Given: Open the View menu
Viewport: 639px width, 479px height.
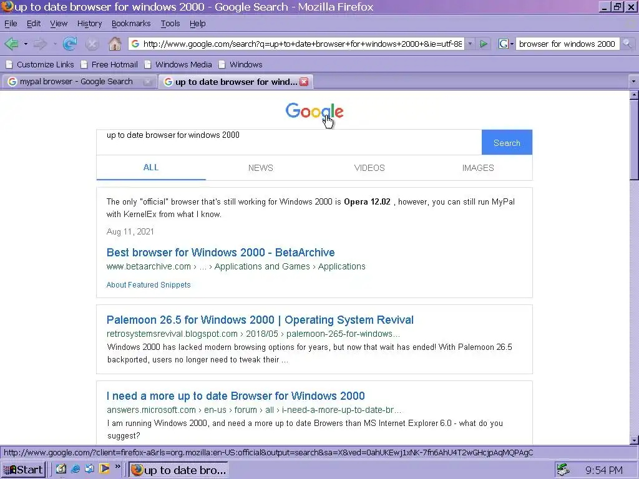Looking at the screenshot, I should (59, 24).
